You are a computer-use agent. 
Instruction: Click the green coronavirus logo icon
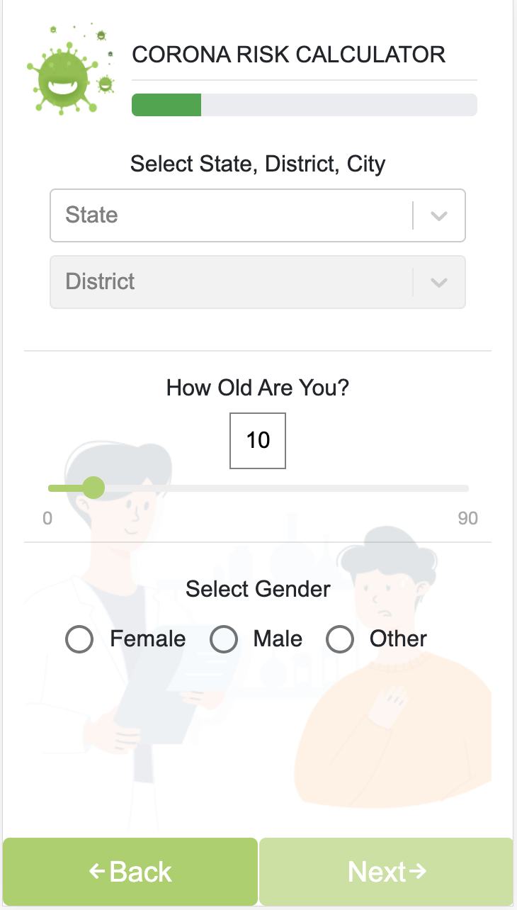pyautogui.click(x=69, y=72)
